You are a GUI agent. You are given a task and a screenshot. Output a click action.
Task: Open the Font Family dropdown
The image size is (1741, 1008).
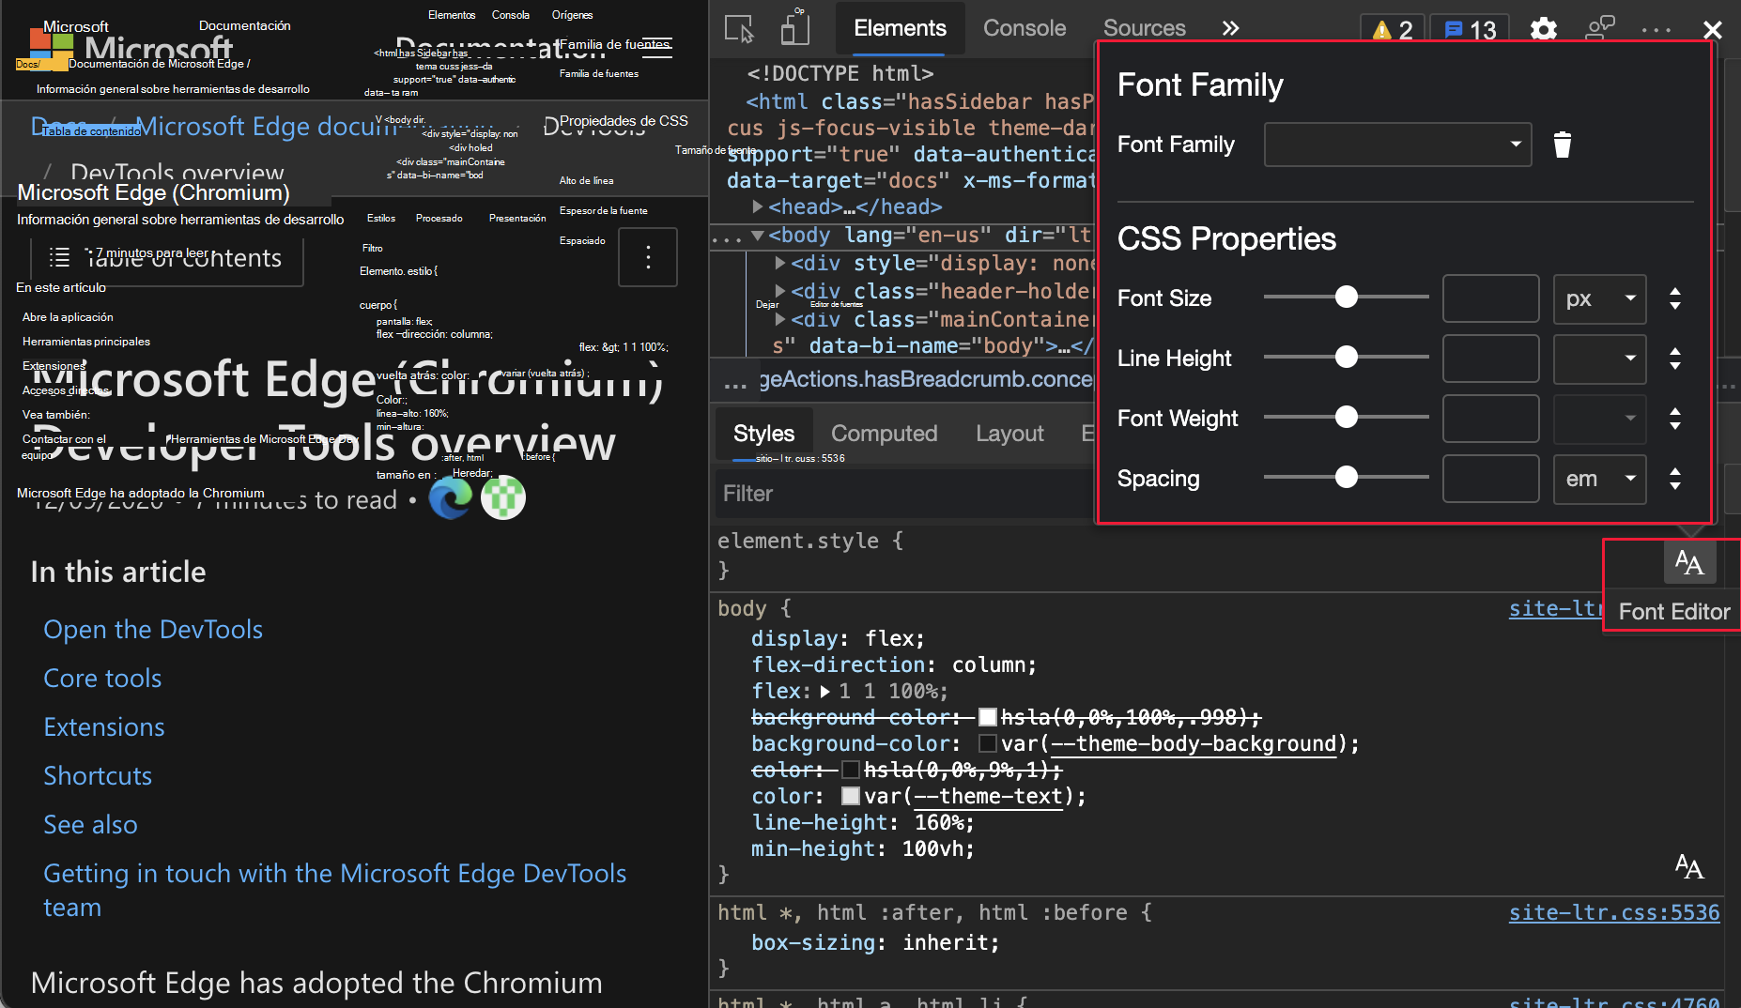(1397, 145)
